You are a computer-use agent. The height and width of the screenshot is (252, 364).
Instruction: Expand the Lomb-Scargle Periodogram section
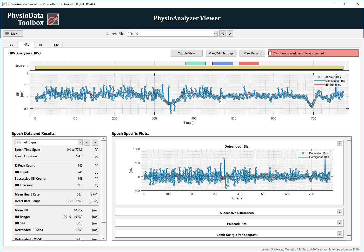340,234
